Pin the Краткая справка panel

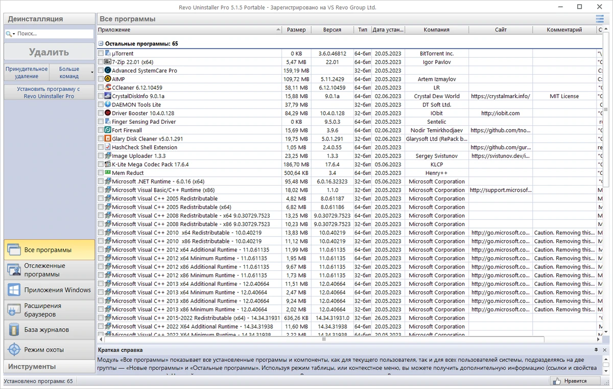tap(596, 350)
